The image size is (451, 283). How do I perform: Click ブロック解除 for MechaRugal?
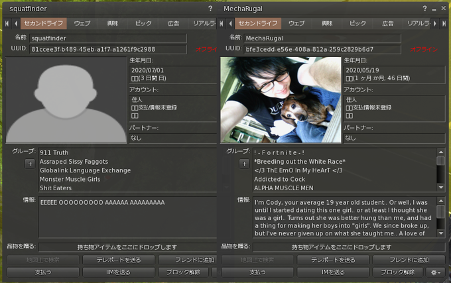point(398,272)
